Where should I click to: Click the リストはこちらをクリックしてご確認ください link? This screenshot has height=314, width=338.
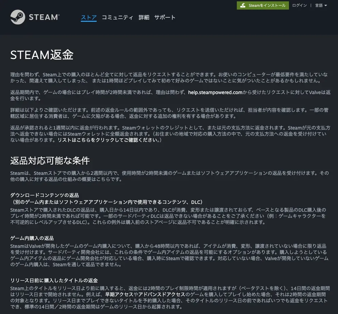click(109, 140)
